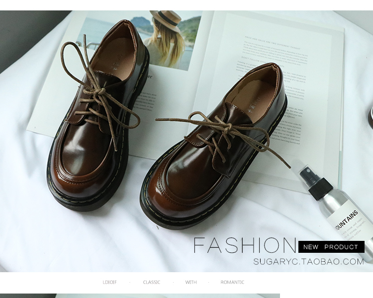The image size is (373, 298).
Task: Click the word ROMANTIC in the caption
Action: [x=232, y=282]
